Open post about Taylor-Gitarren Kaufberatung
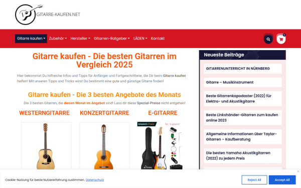301x188 pixels. point(241,136)
